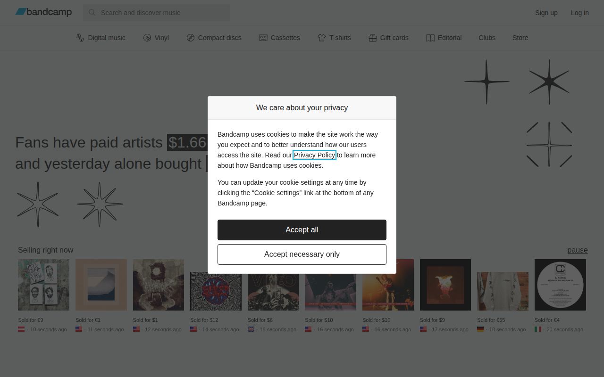Switch to the Store section

point(520,37)
